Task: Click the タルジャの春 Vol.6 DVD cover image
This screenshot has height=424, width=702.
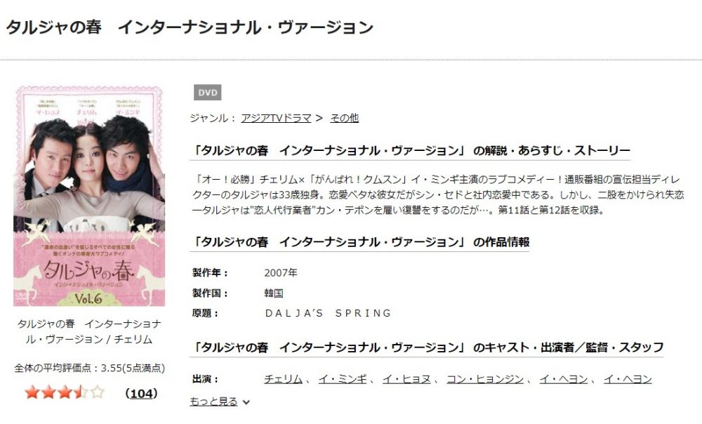Action: coord(89,196)
